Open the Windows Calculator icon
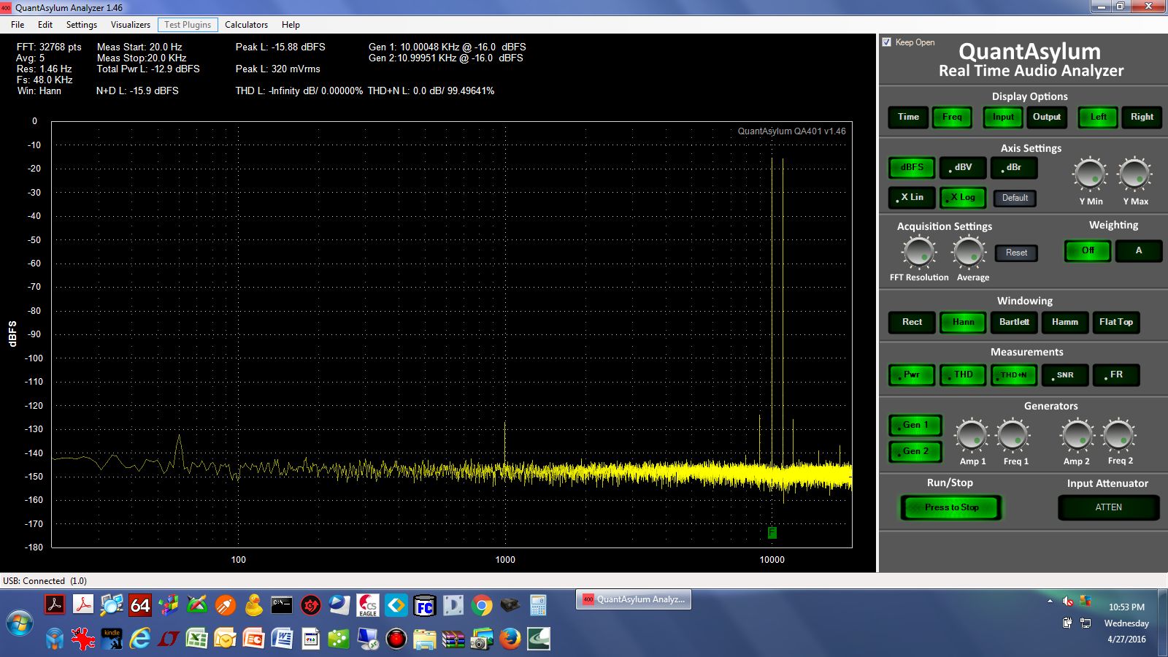Viewport: 1168px width, 657px height. [538, 605]
